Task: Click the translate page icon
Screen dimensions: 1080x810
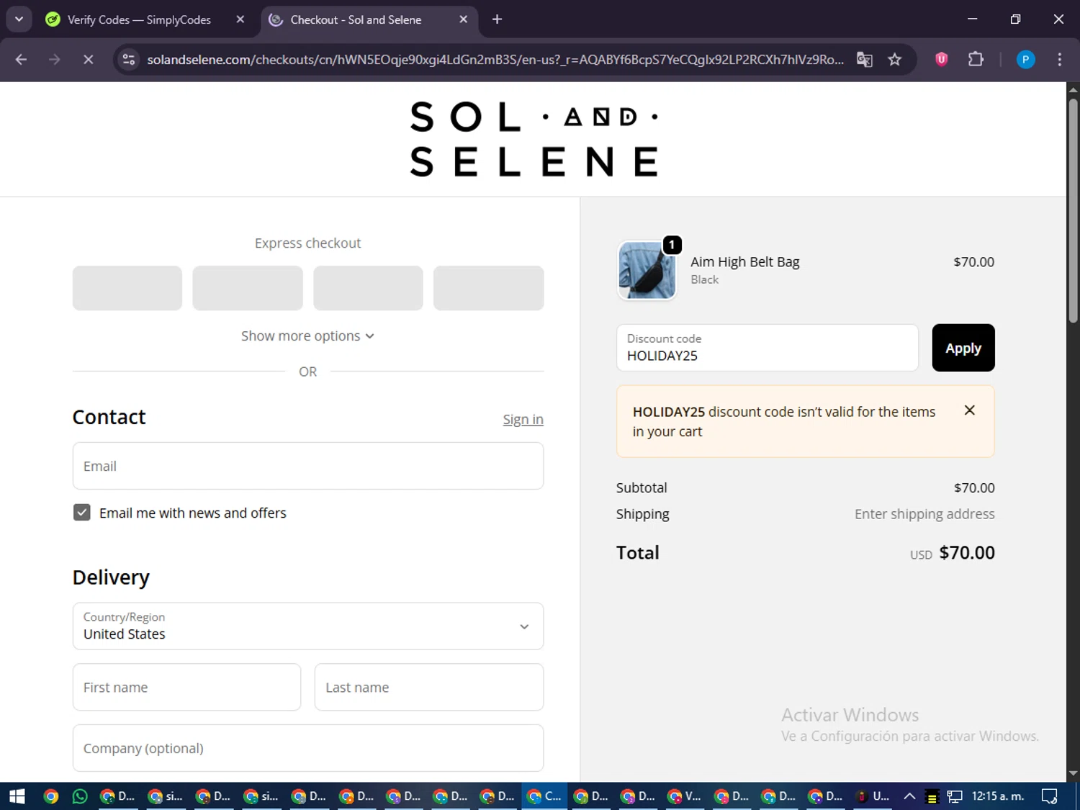Action: 864,59
